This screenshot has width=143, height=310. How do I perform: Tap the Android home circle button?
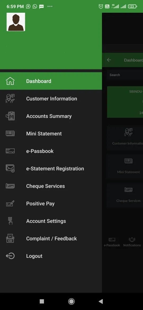tap(71, 301)
